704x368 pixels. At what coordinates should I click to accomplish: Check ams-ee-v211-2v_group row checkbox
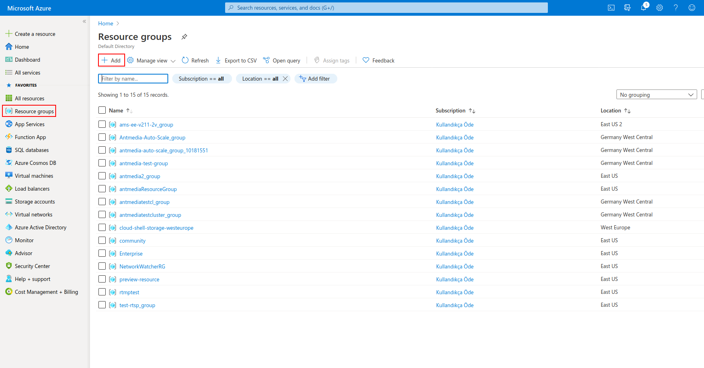[x=102, y=124]
